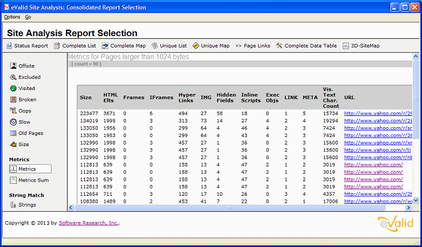Image resolution: width=422 pixels, height=247 pixels.
Task: Follow the Software Research, Inc. link
Action: (x=89, y=223)
